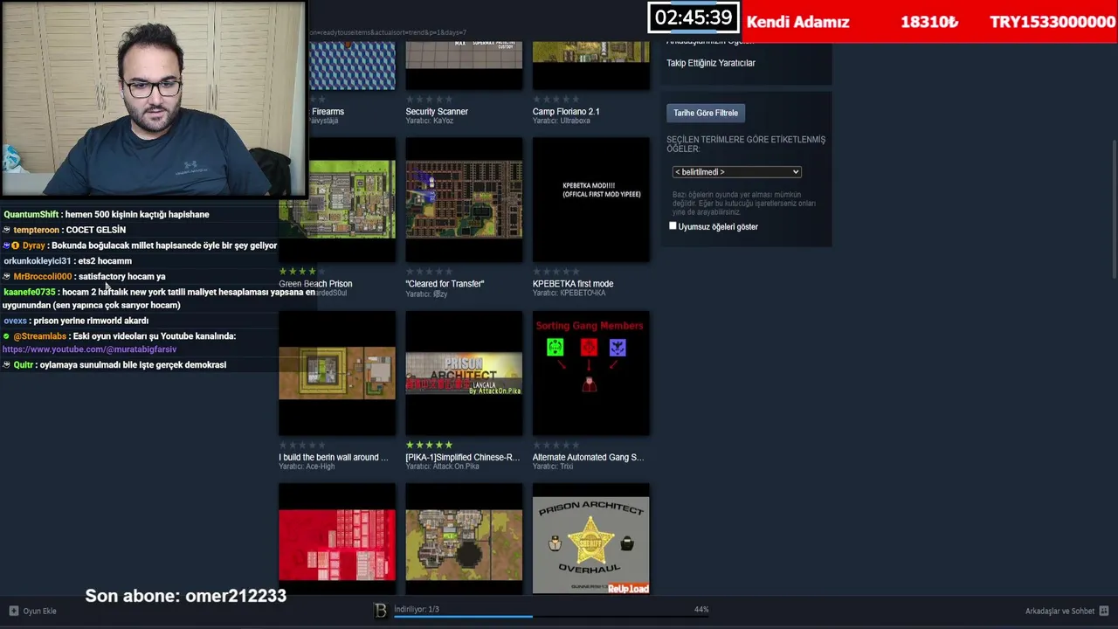The width and height of the screenshot is (1118, 629).
Task: Click Yaratıcı: Trixi author text
Action: click(x=553, y=467)
